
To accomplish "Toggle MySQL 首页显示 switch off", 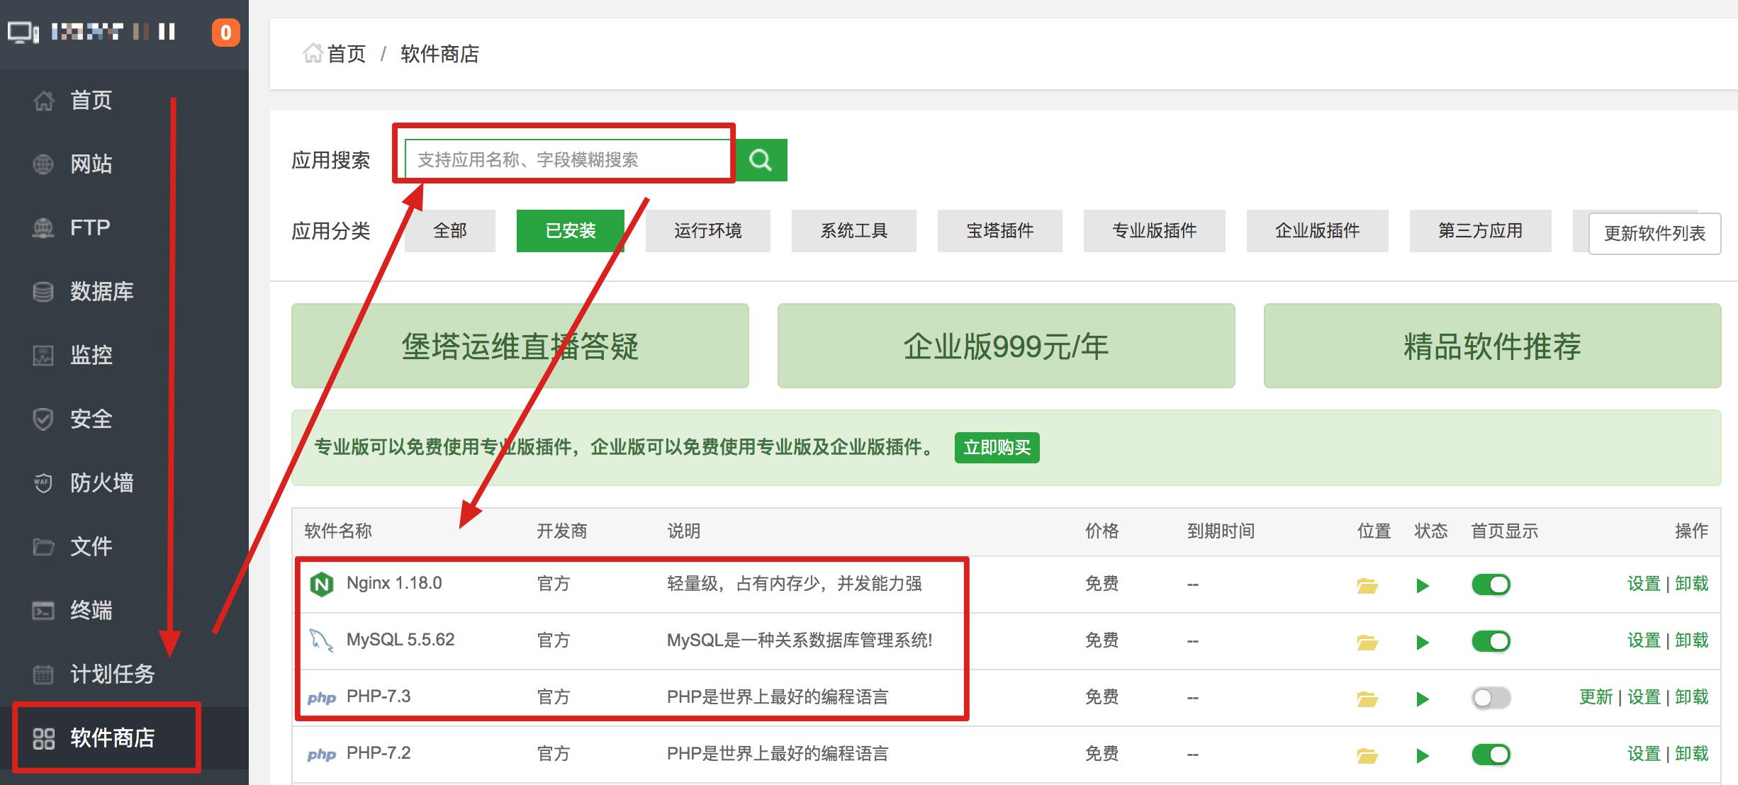I will tap(1491, 641).
